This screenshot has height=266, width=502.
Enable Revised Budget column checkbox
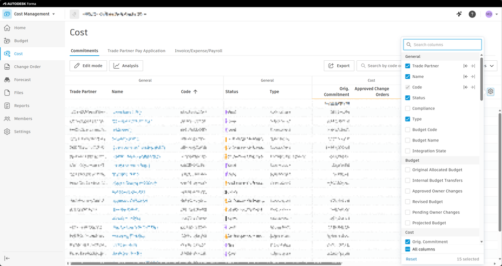tap(408, 202)
